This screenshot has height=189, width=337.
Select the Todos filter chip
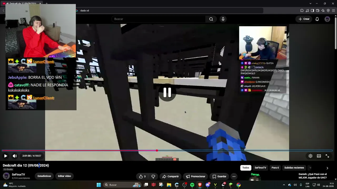click(246, 168)
